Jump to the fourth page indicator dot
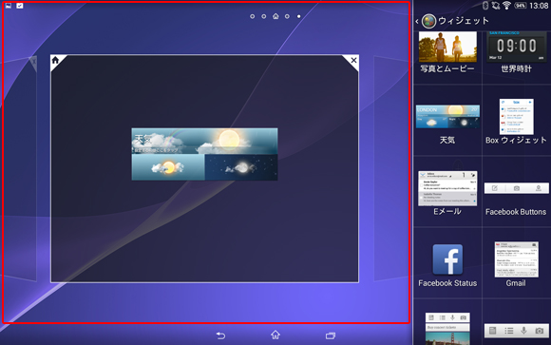The width and height of the screenshot is (551, 345). [x=287, y=16]
